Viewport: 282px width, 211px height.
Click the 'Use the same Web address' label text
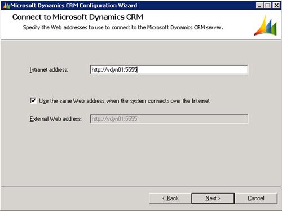(124, 101)
